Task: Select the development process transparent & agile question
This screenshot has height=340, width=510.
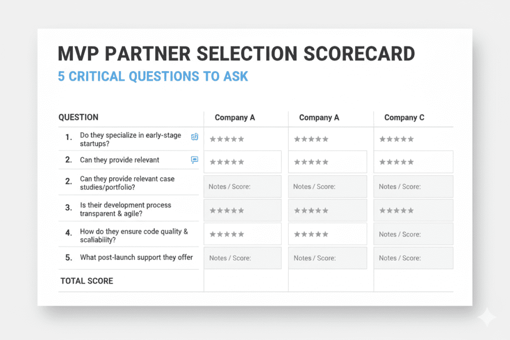Action: tap(125, 209)
